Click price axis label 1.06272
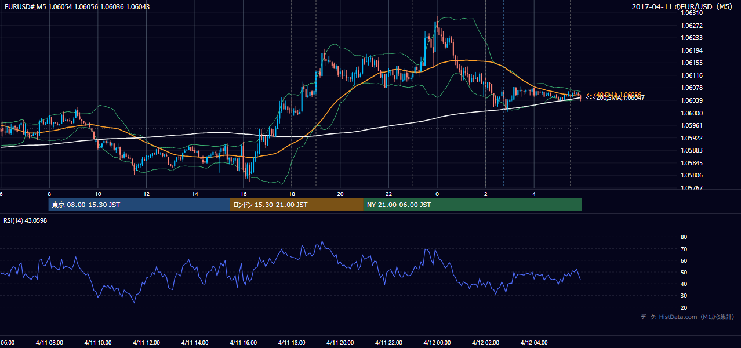This screenshot has width=741, height=348. pos(692,26)
